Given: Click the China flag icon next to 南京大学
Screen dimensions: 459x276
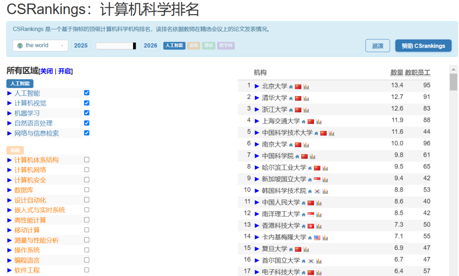Looking at the screenshot, I should [297, 144].
